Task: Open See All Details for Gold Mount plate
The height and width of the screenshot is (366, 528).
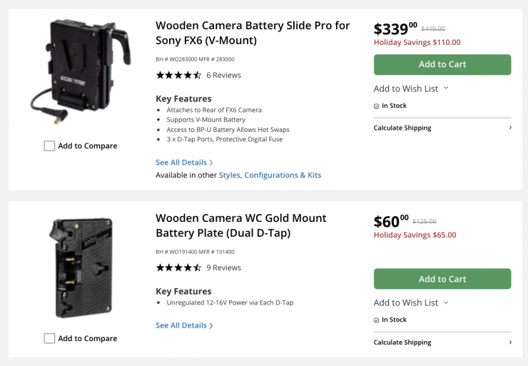Action: 184,325
